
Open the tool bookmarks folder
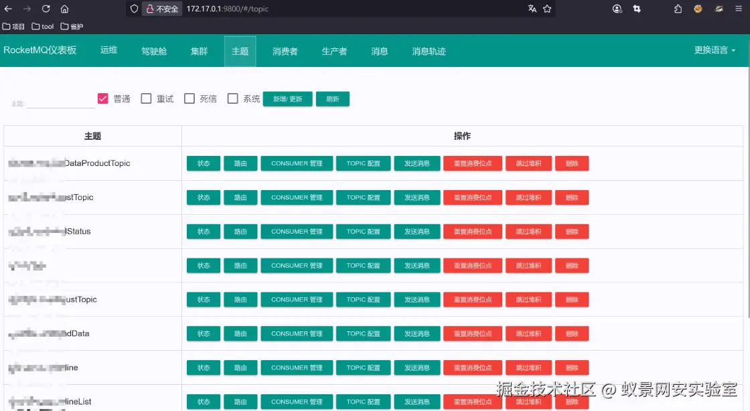pos(43,26)
